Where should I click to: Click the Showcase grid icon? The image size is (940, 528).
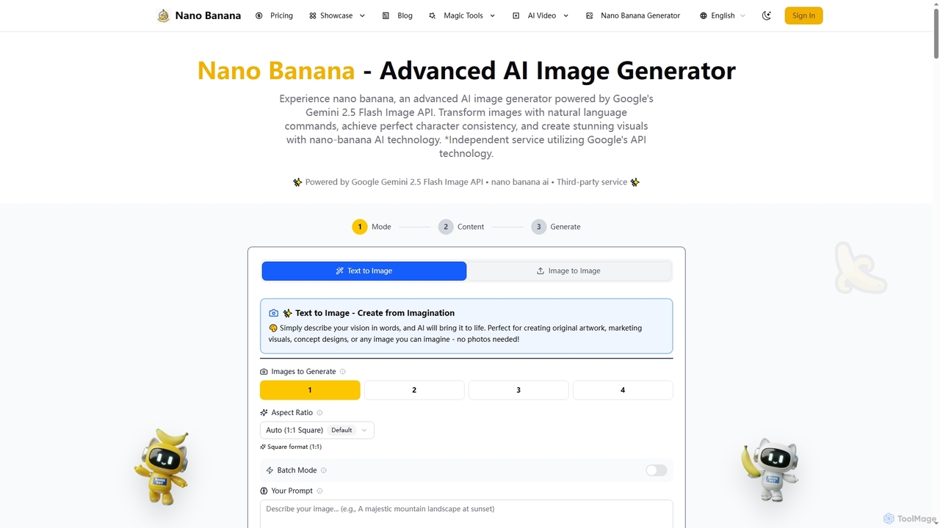[x=313, y=15]
